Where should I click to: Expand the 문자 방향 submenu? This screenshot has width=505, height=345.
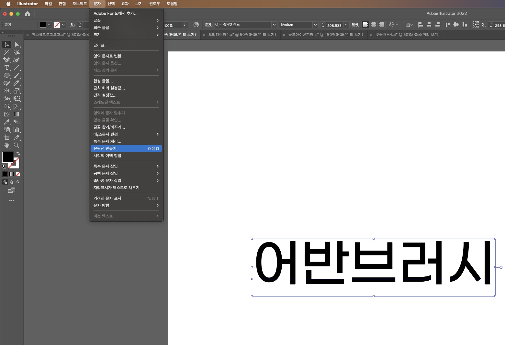126,205
